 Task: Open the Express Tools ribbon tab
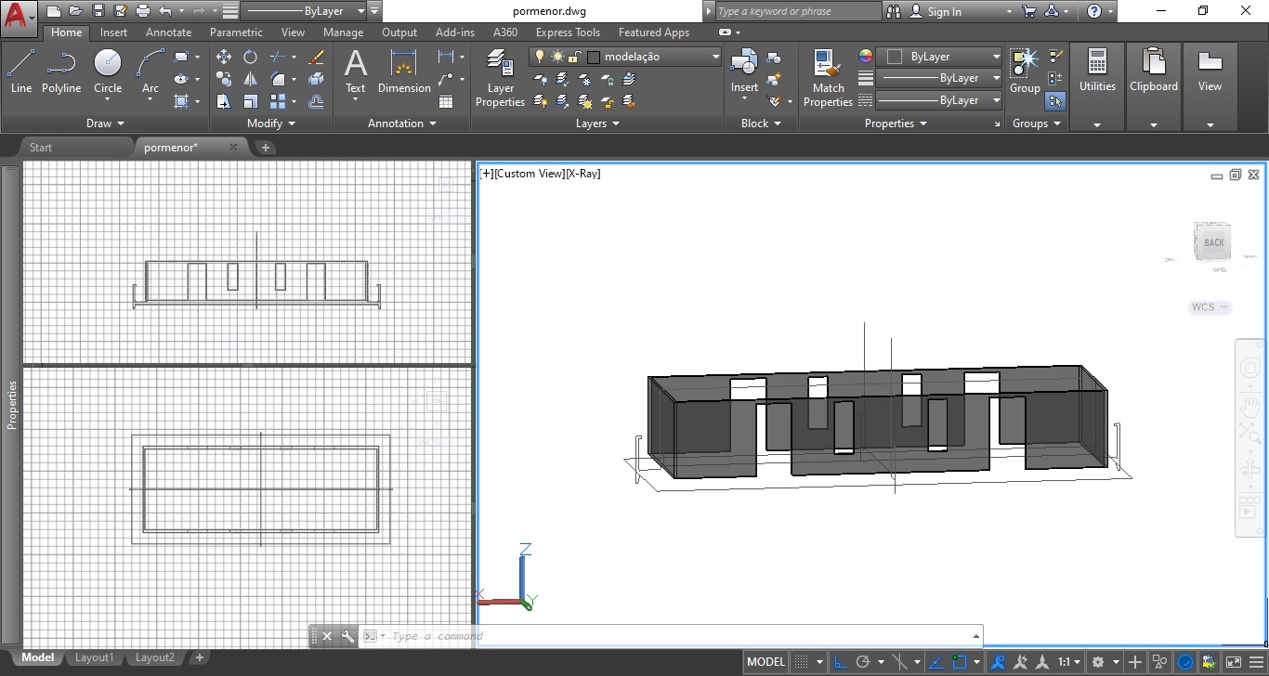[568, 32]
